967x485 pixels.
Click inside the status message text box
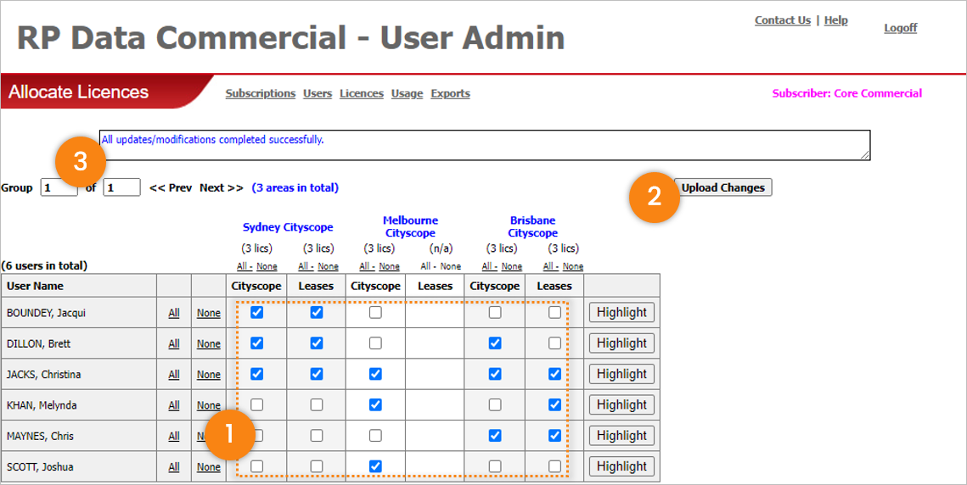[485, 146]
